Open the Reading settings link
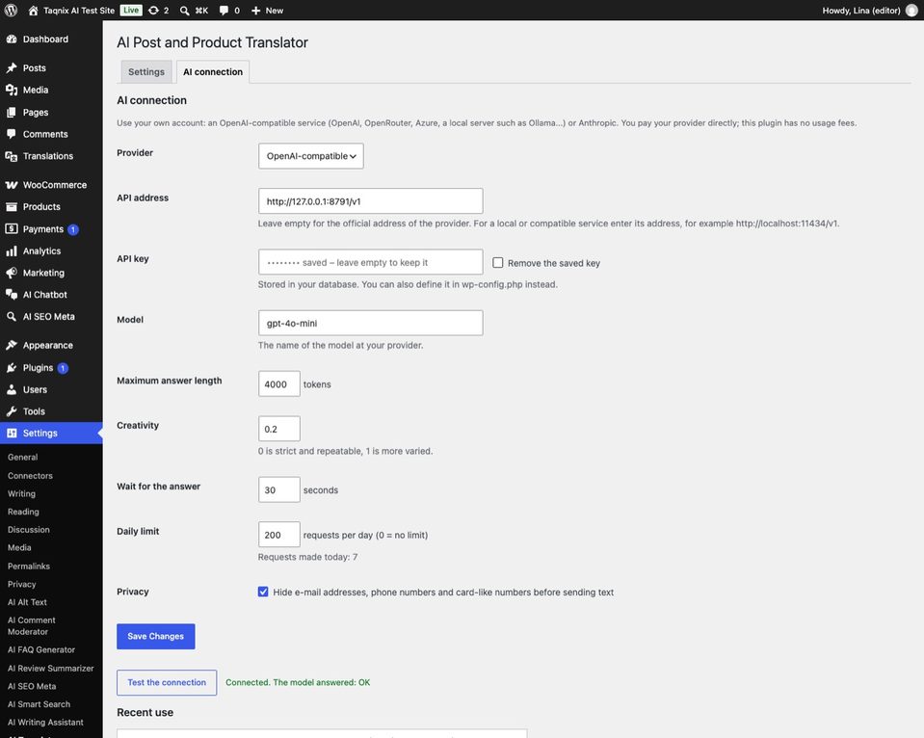The width and height of the screenshot is (924, 738). click(23, 512)
